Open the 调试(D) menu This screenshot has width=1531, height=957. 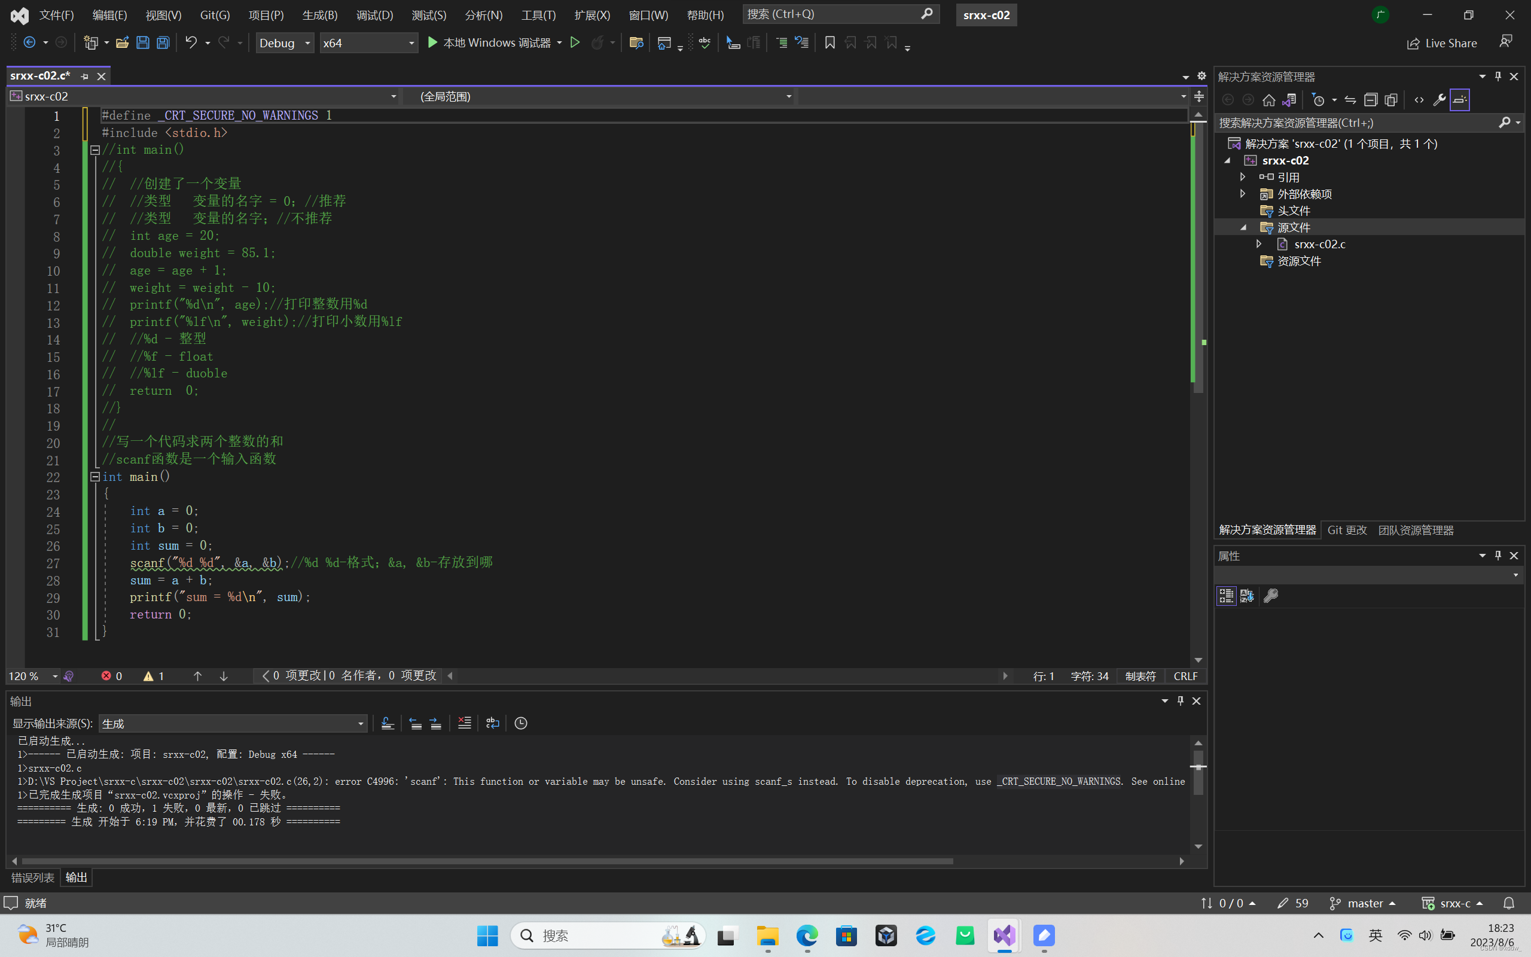pyautogui.click(x=374, y=14)
